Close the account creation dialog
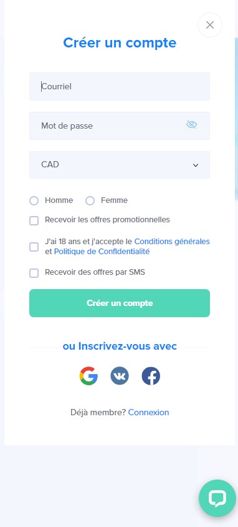The image size is (238, 527). 210,25
